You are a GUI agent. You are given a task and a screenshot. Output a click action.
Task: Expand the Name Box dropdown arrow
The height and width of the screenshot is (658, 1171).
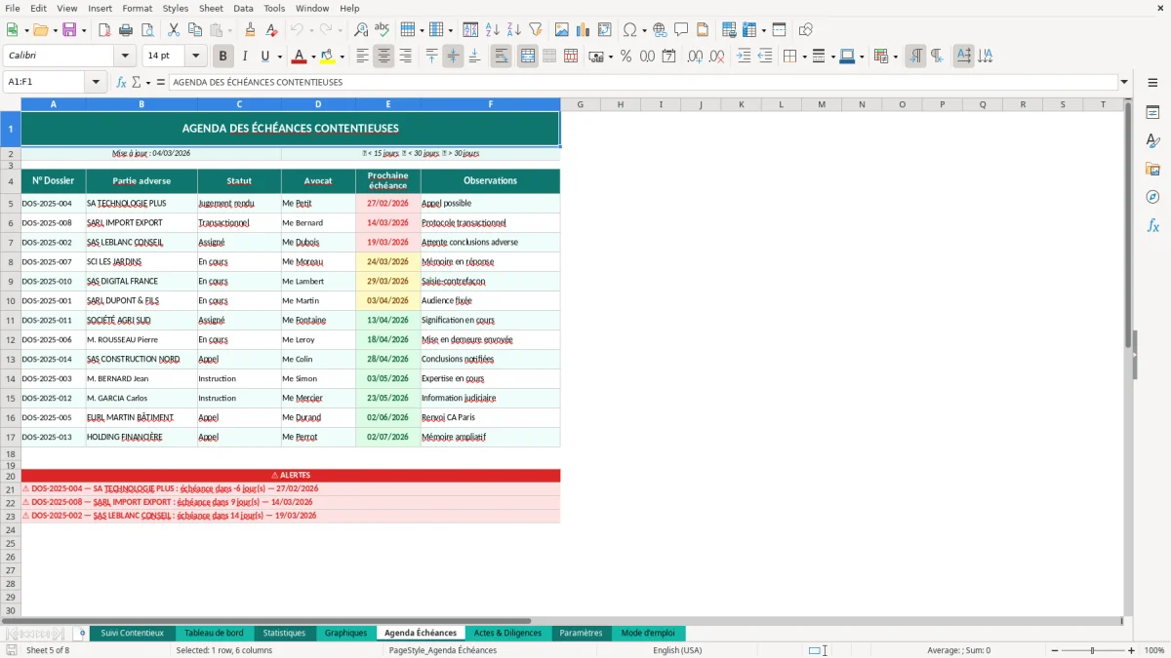pos(96,82)
